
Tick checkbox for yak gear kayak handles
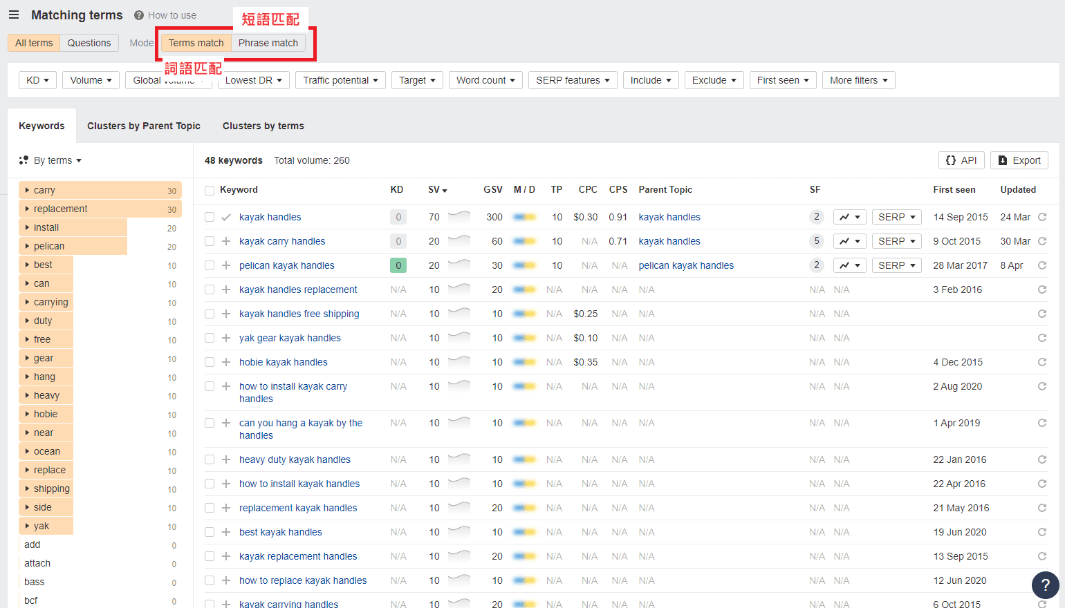click(210, 338)
